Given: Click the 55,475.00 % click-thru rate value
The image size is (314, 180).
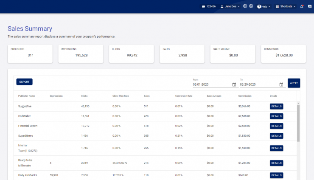Looking at the screenshot, I should [x=120, y=163].
